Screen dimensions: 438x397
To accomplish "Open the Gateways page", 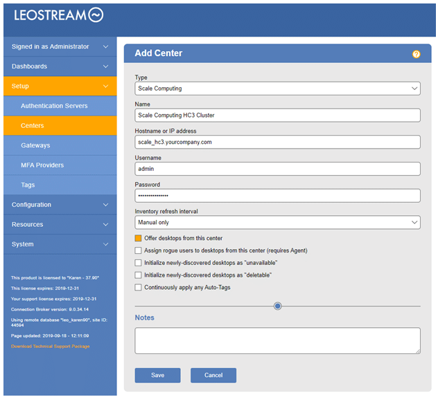I will (60, 145).
